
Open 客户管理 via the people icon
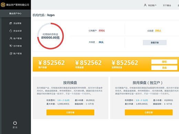(11, 38)
